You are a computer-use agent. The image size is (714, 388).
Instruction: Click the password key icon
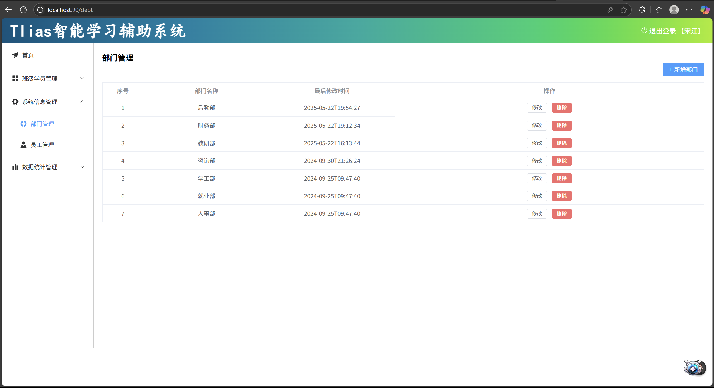pos(610,10)
